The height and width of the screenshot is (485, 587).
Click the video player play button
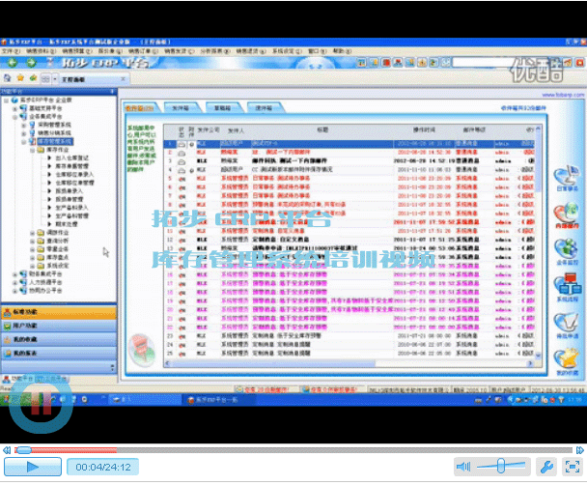coord(31,467)
